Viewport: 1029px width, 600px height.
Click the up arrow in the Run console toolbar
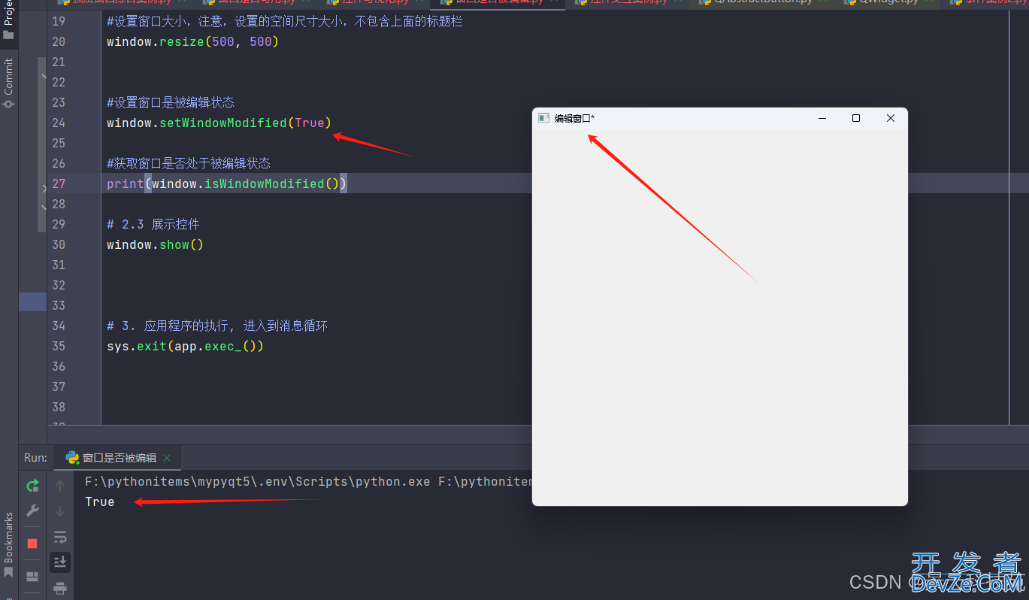click(x=60, y=486)
